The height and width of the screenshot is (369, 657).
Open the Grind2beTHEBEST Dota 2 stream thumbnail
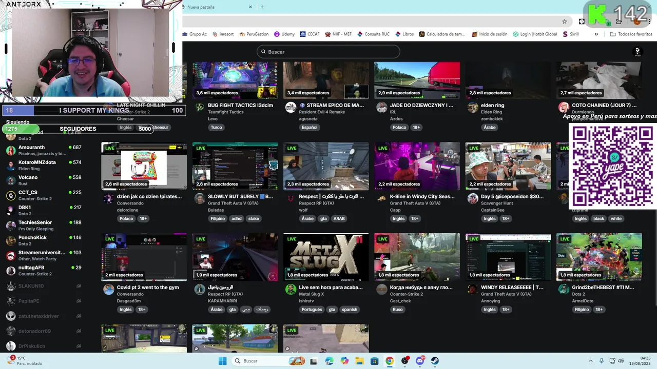tap(599, 257)
